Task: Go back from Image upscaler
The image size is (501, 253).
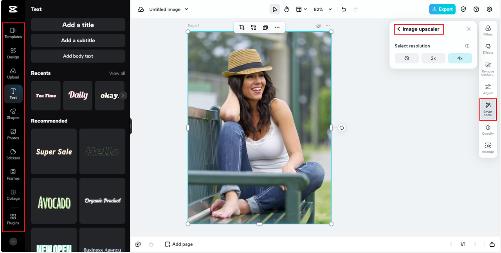Action: coord(398,29)
